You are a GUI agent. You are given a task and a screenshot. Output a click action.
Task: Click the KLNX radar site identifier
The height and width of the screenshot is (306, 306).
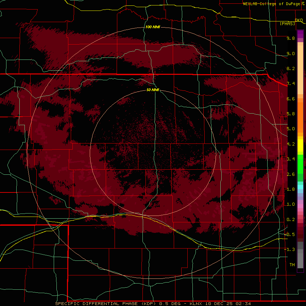click(x=196, y=304)
